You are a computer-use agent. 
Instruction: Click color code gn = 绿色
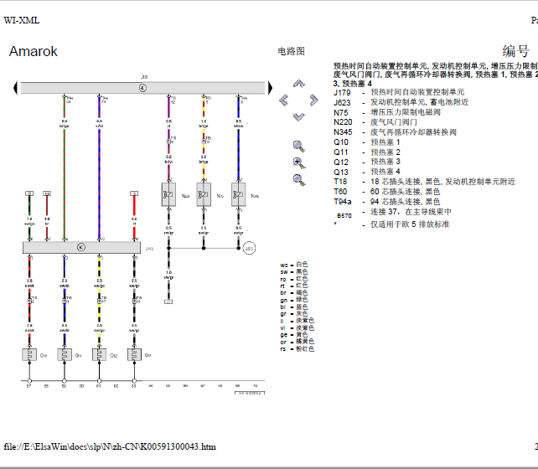coord(294,300)
